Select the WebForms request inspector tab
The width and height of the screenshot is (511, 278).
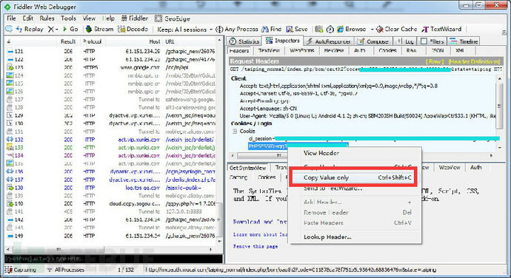point(302,51)
